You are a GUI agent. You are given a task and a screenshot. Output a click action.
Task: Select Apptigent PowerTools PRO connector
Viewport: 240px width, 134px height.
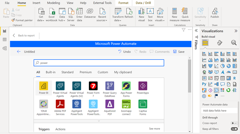pos(77,104)
